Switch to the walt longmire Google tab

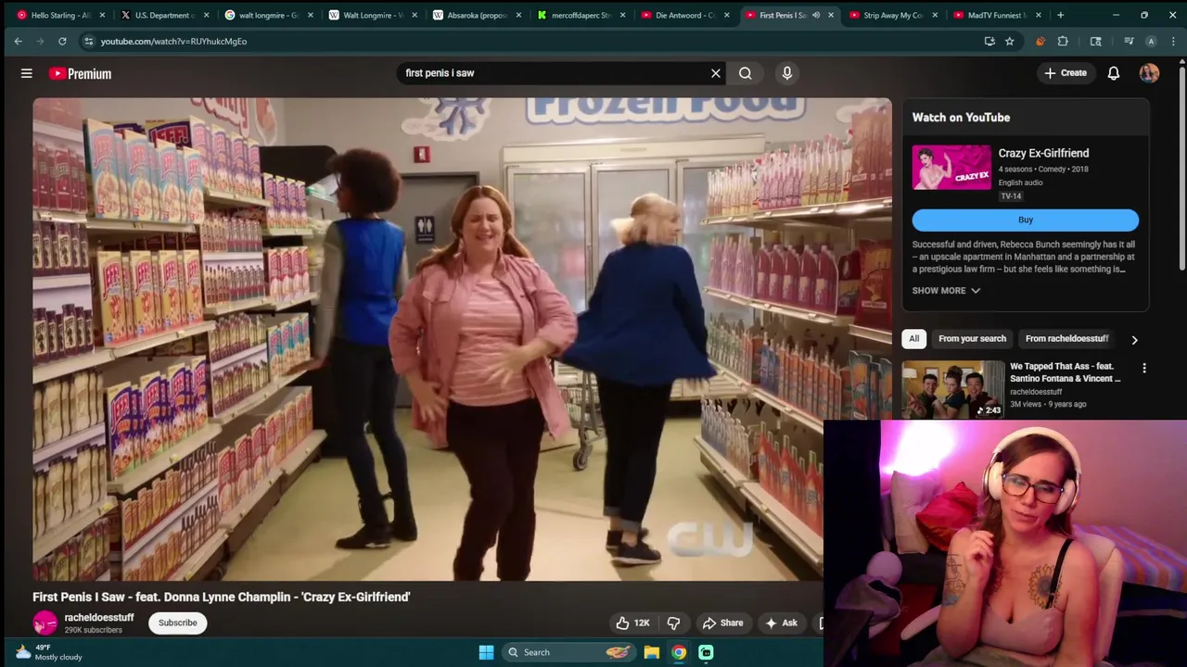[267, 15]
